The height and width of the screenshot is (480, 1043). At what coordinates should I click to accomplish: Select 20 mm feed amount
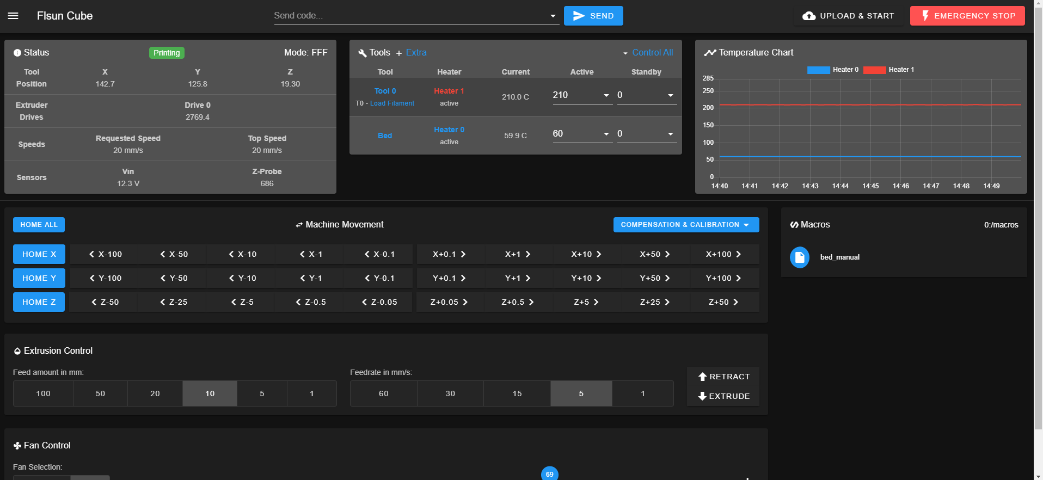click(155, 393)
